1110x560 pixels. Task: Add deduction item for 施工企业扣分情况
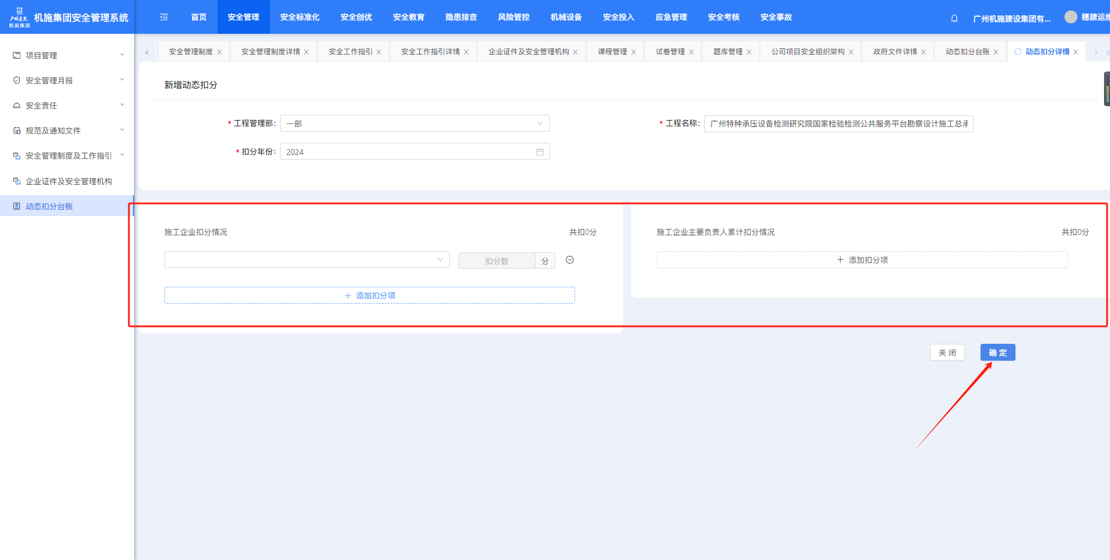(370, 295)
